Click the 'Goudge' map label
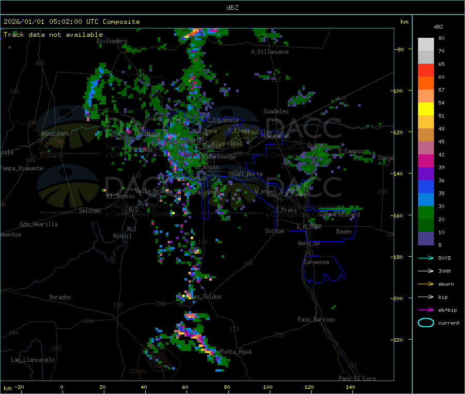The image size is (465, 394). 226,156
